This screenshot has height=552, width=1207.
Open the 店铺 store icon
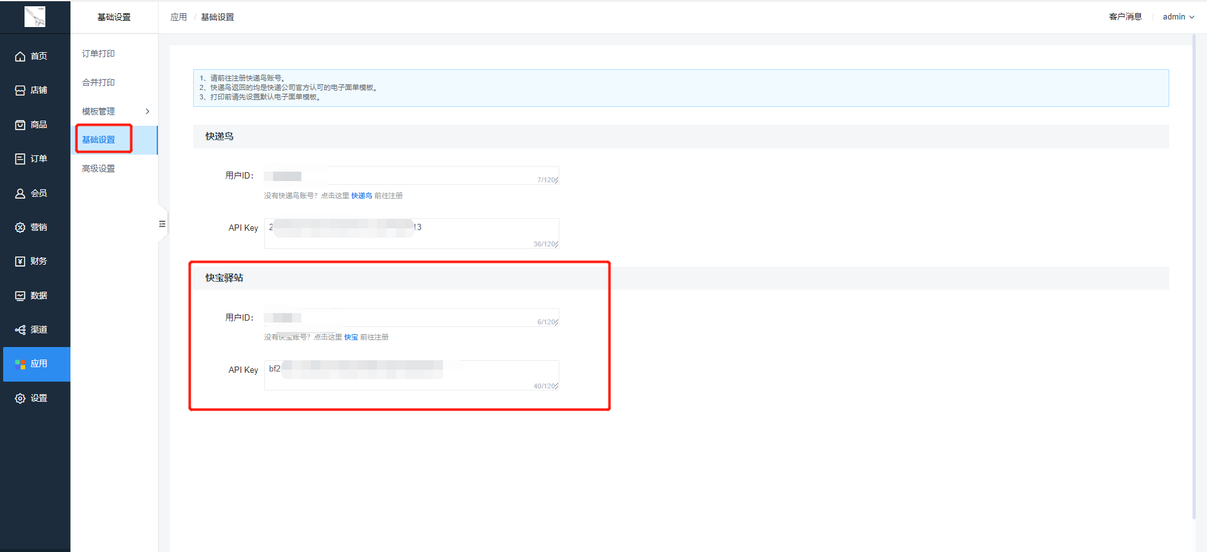tap(20, 91)
